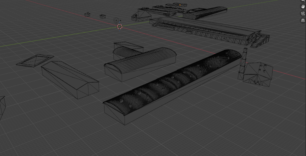The width and height of the screenshot is (306, 156).
Task: Click the ramp at the warehouse's right end
Action: (260, 41)
